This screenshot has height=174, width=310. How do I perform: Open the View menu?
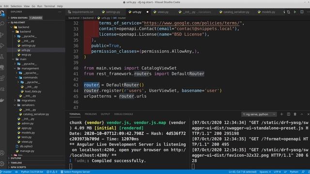27,6
